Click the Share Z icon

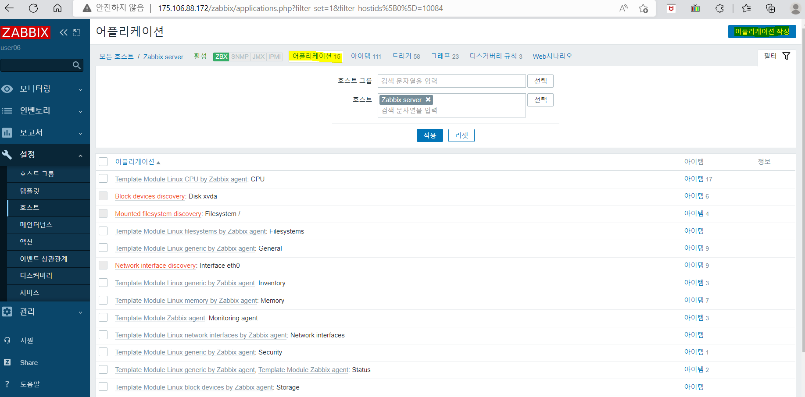pyautogui.click(x=7, y=362)
